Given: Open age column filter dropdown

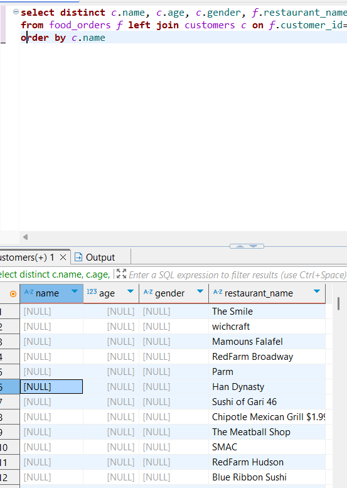Looking at the screenshot, I should pyautogui.click(x=131, y=291).
